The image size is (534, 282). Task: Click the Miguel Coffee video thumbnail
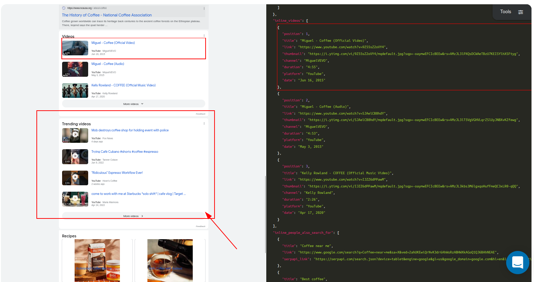(x=75, y=47)
